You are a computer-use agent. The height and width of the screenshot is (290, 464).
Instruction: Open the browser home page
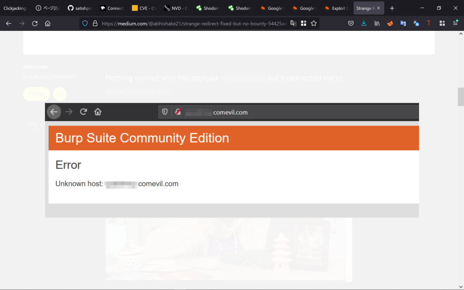48,24
